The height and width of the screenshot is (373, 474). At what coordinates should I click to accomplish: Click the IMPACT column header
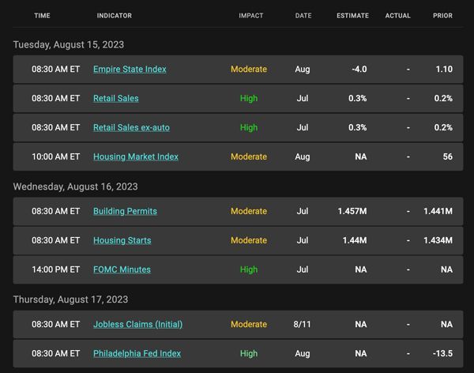point(251,16)
